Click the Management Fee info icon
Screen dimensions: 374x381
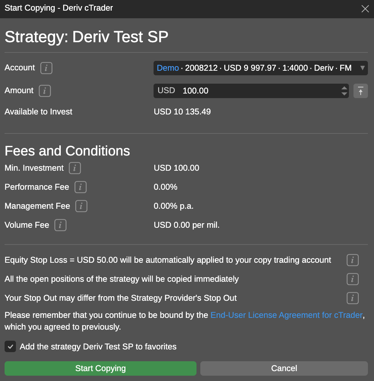[82, 206]
